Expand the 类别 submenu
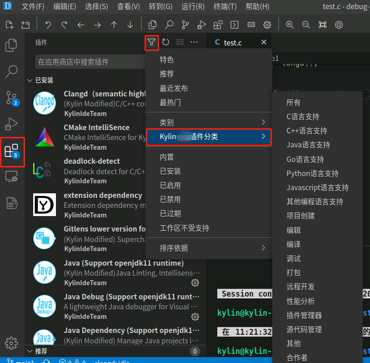 pos(209,122)
